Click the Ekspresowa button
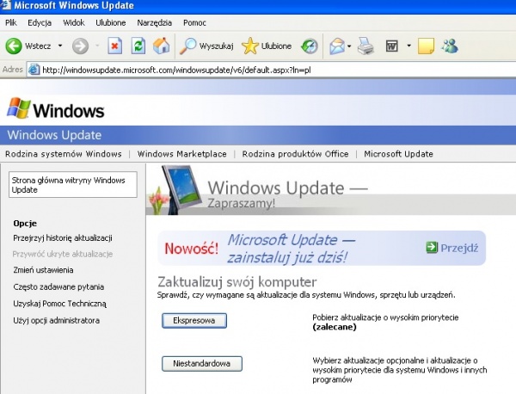This screenshot has height=394, width=516. click(194, 321)
